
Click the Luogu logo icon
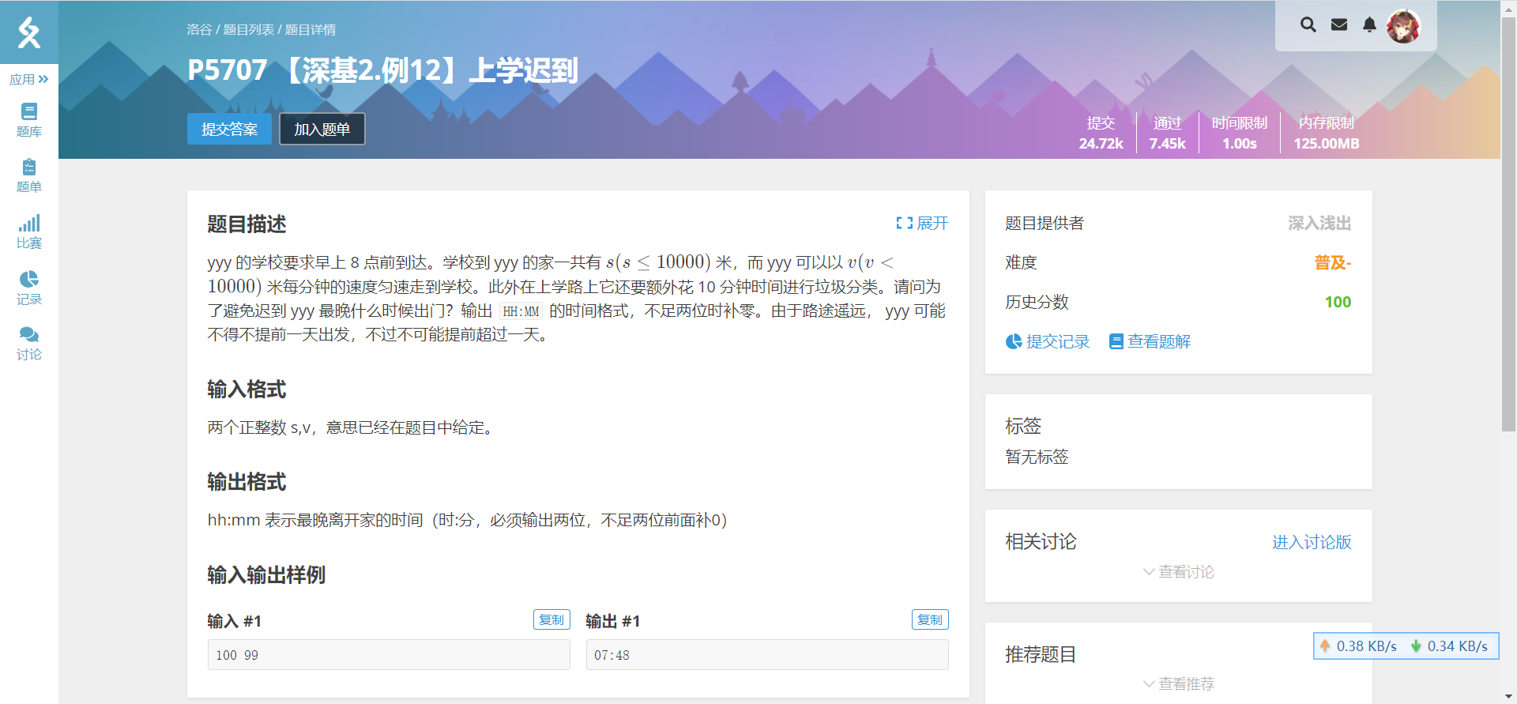(29, 32)
